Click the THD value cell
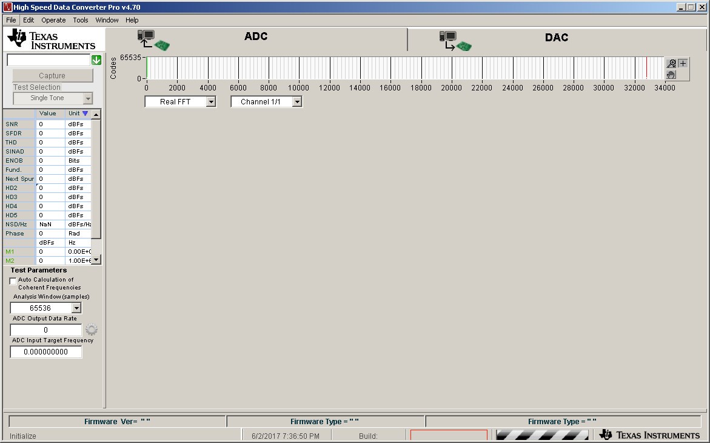Viewport: 710px width, 443px height. (x=50, y=143)
